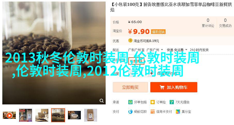Screen dimensions: 234x125
Task: Click the magnifier icon on product image
Action: pos(102,101)
